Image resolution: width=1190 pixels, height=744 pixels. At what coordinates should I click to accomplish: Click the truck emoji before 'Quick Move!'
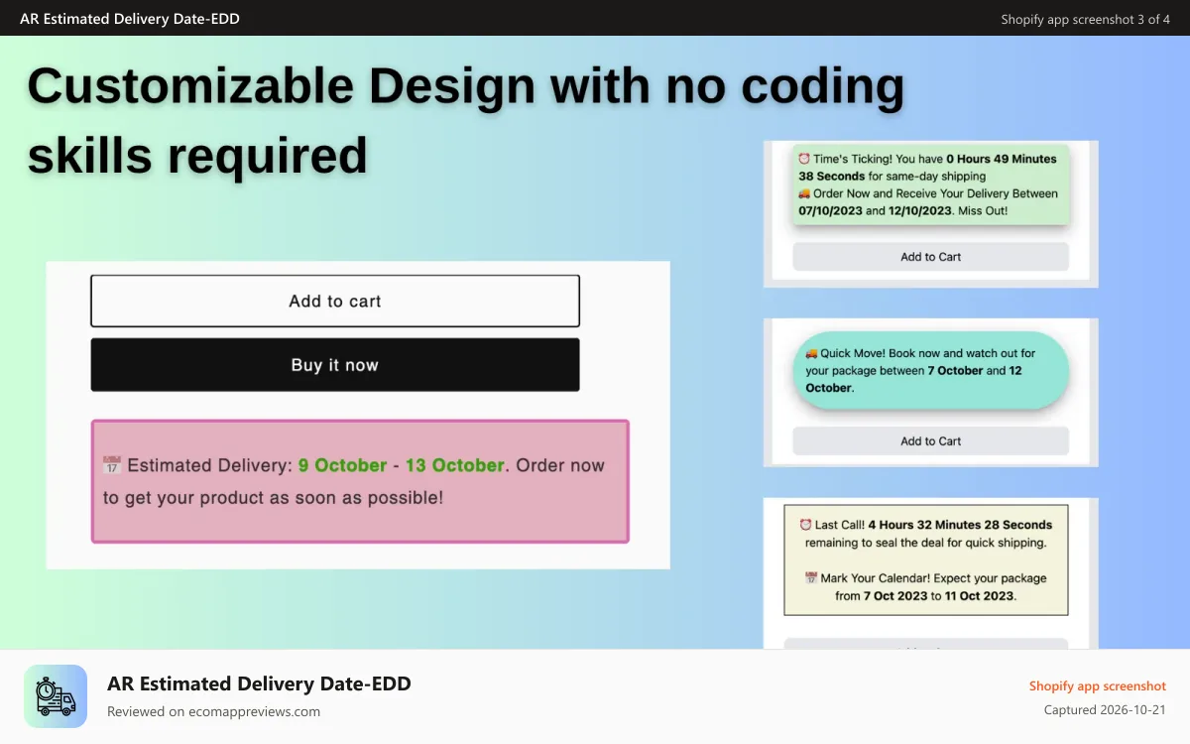point(811,353)
